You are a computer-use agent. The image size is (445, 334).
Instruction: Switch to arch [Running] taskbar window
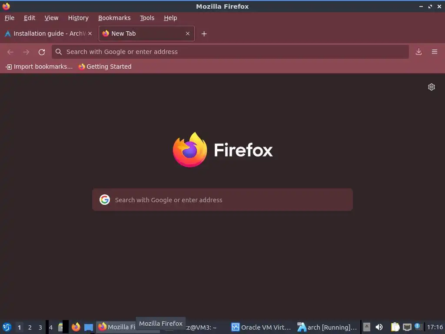click(327, 327)
